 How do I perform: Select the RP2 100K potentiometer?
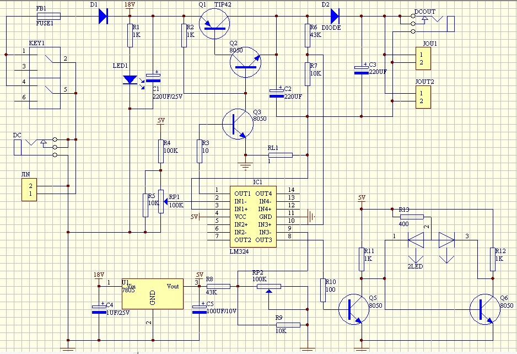pos(269,286)
